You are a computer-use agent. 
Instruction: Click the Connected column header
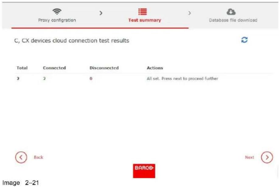(x=54, y=68)
